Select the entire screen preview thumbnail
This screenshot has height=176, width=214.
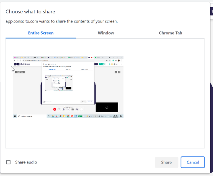pos(68,87)
